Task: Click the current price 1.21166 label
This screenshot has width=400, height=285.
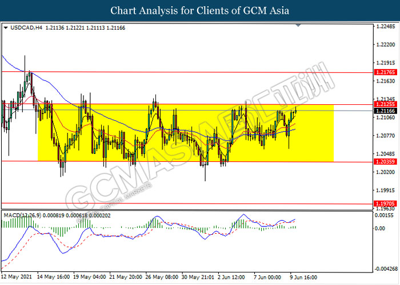Action: tap(386, 111)
